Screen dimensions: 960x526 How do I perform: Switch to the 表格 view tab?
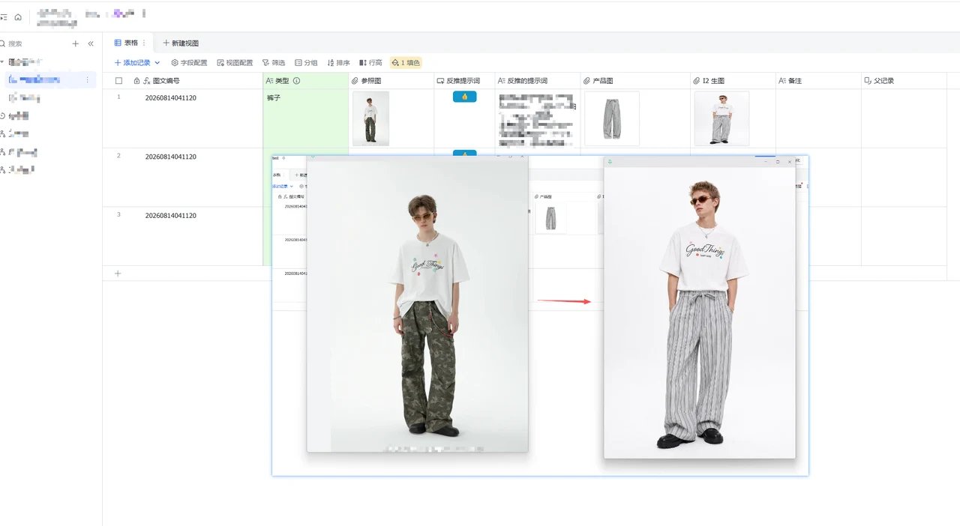[x=126, y=43]
